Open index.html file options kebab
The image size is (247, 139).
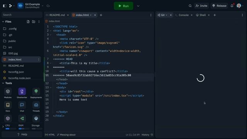click(39, 59)
